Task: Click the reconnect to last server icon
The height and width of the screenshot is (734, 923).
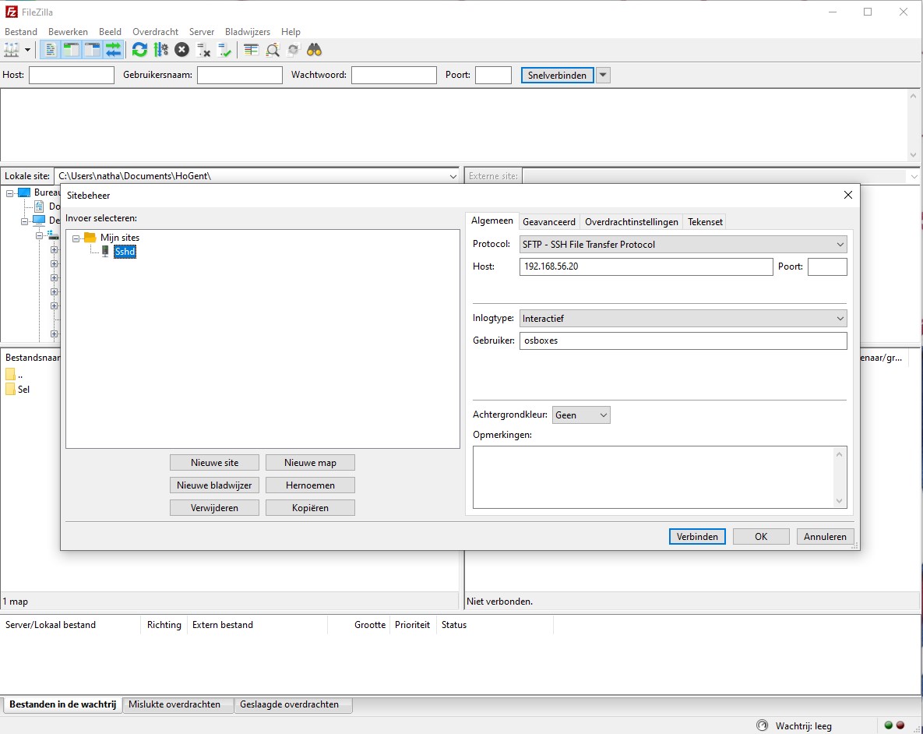Action: click(x=225, y=50)
